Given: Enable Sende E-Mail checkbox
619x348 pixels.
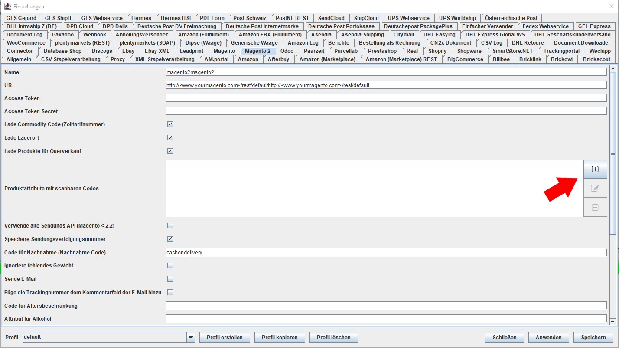Looking at the screenshot, I should tap(170, 279).
